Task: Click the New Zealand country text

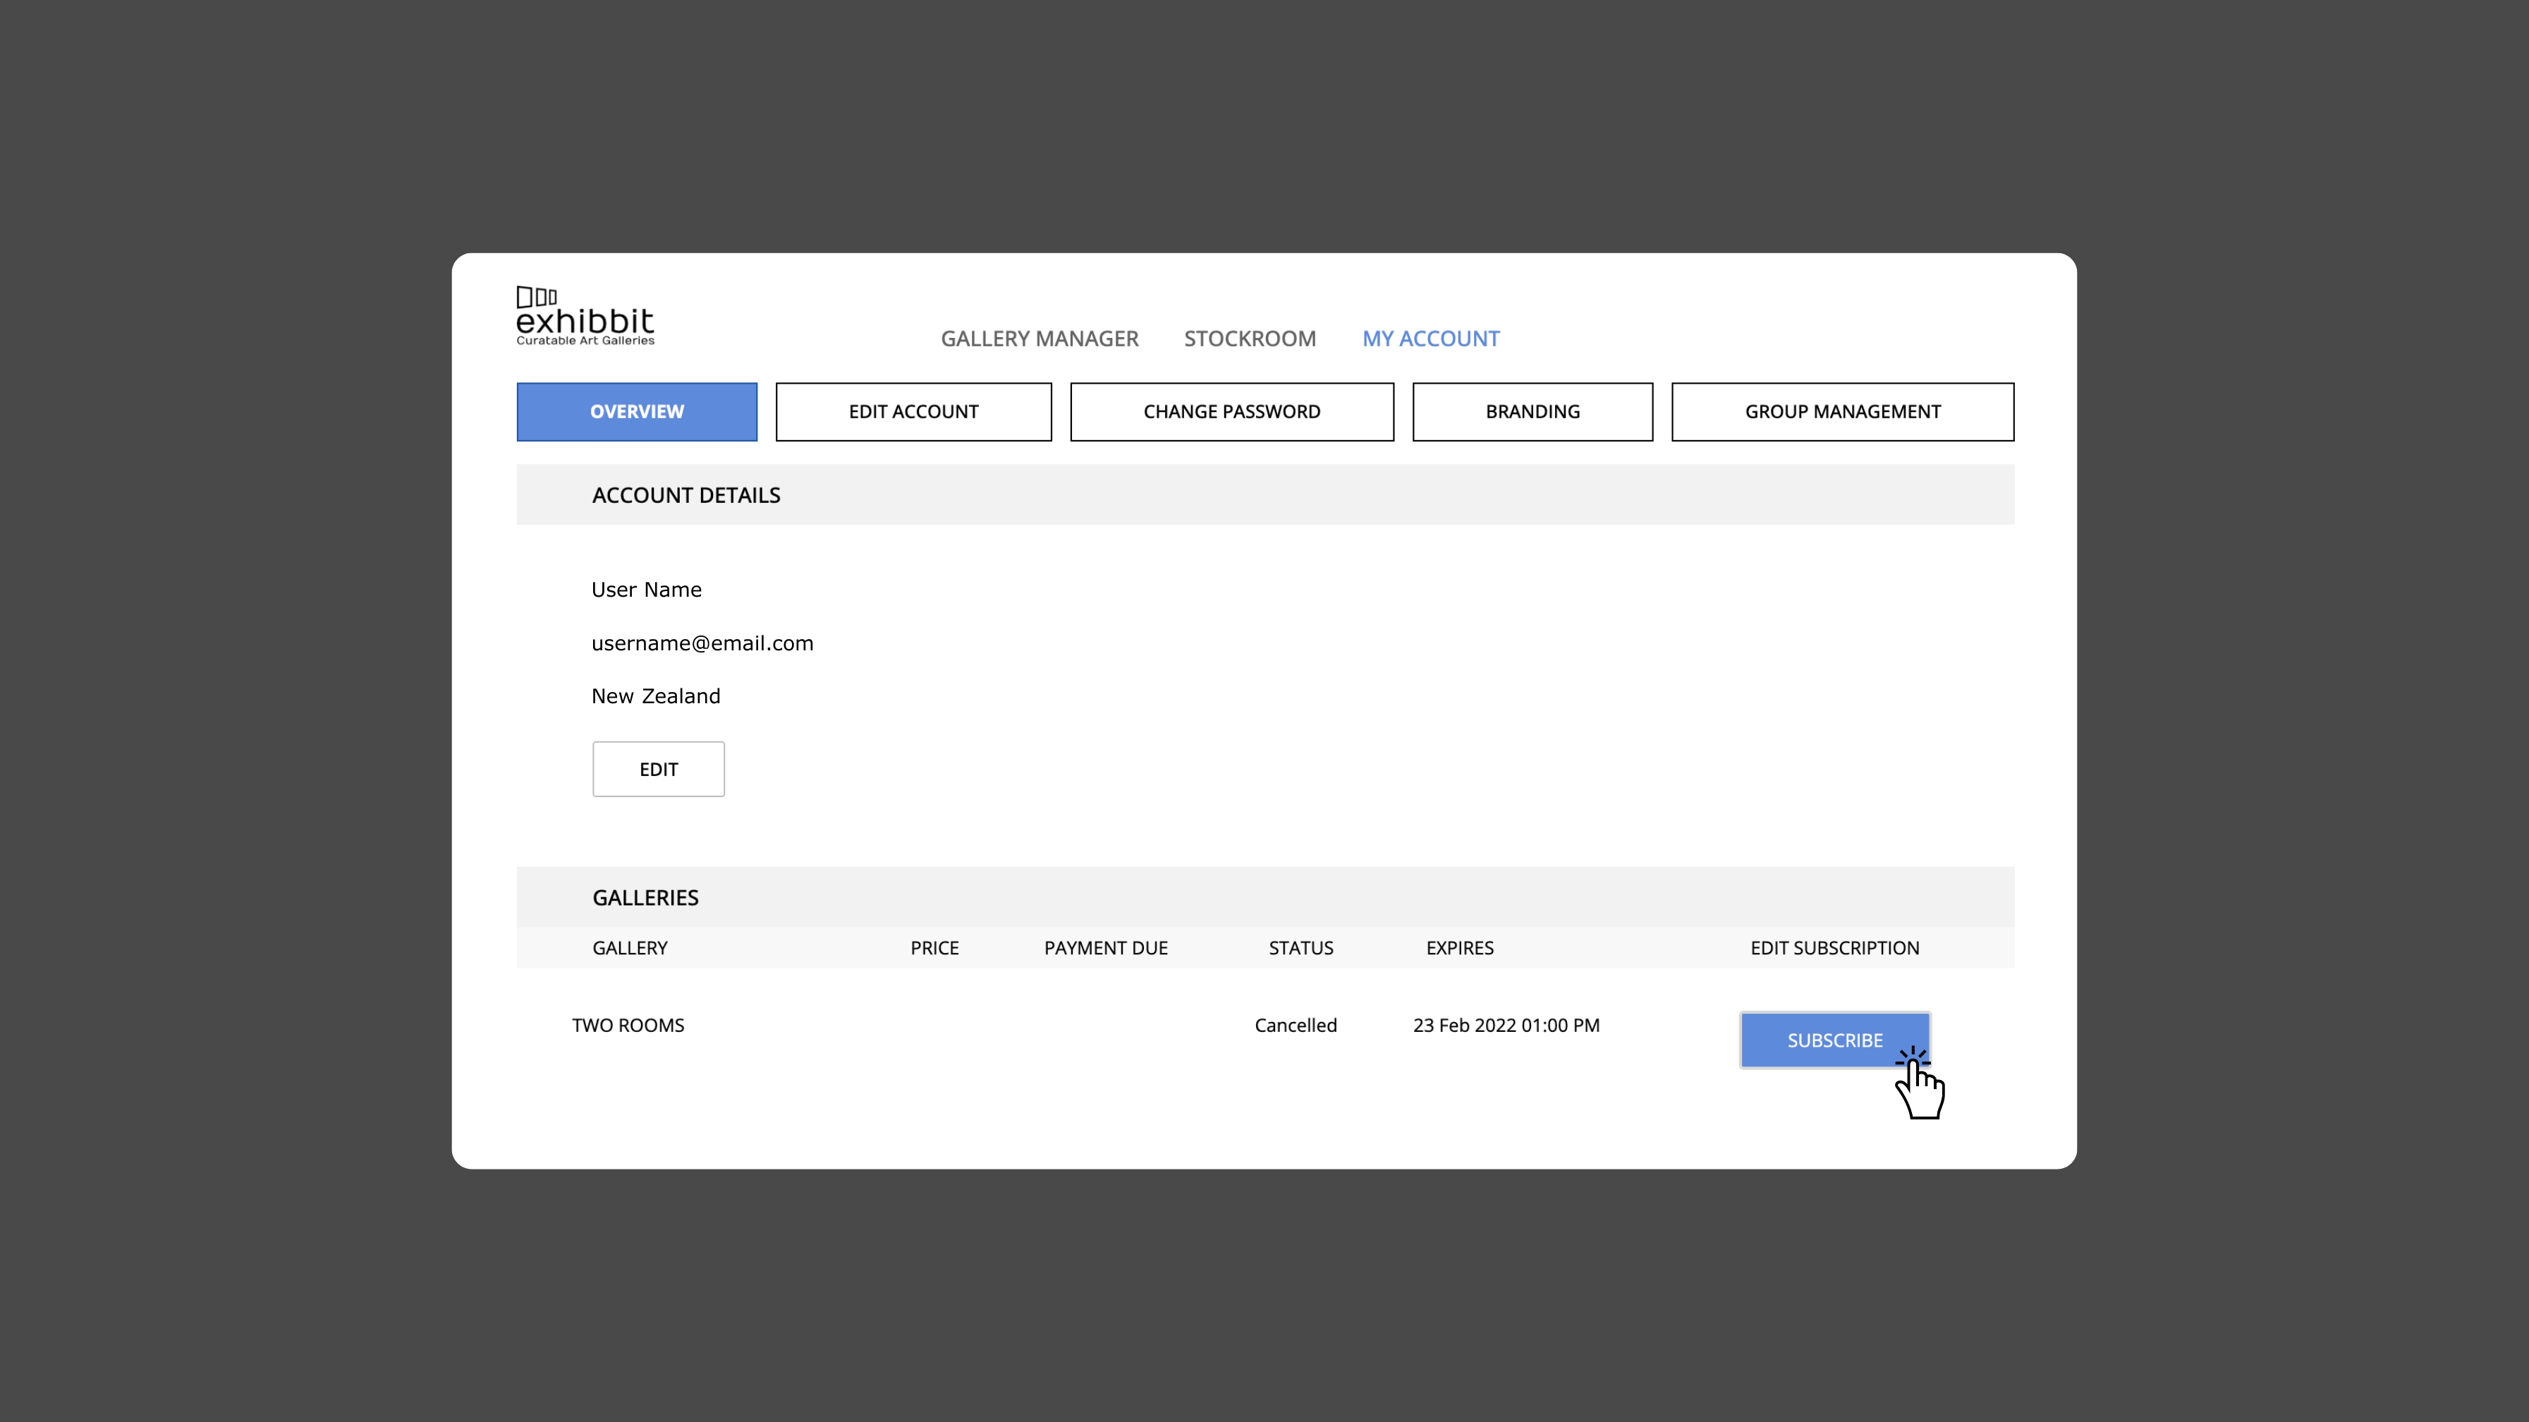Action: (x=656, y=696)
